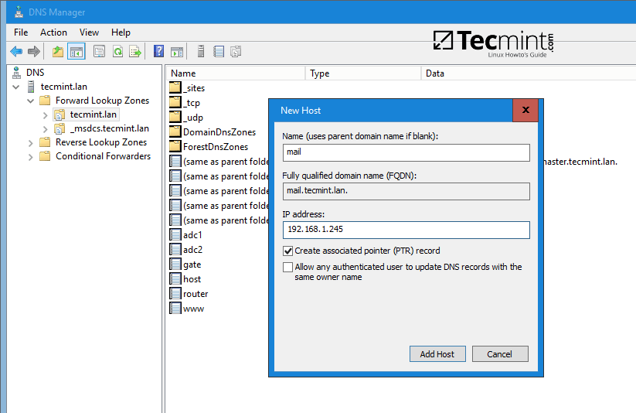Viewport: 636px width, 413px height.
Task: Select the _msdcs.tecmint.lan zone in tree
Action: [109, 128]
